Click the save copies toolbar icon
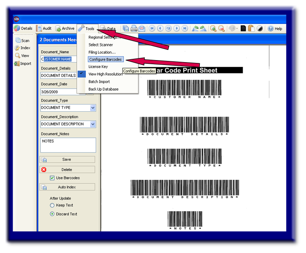The height and width of the screenshot is (253, 306). (126, 28)
